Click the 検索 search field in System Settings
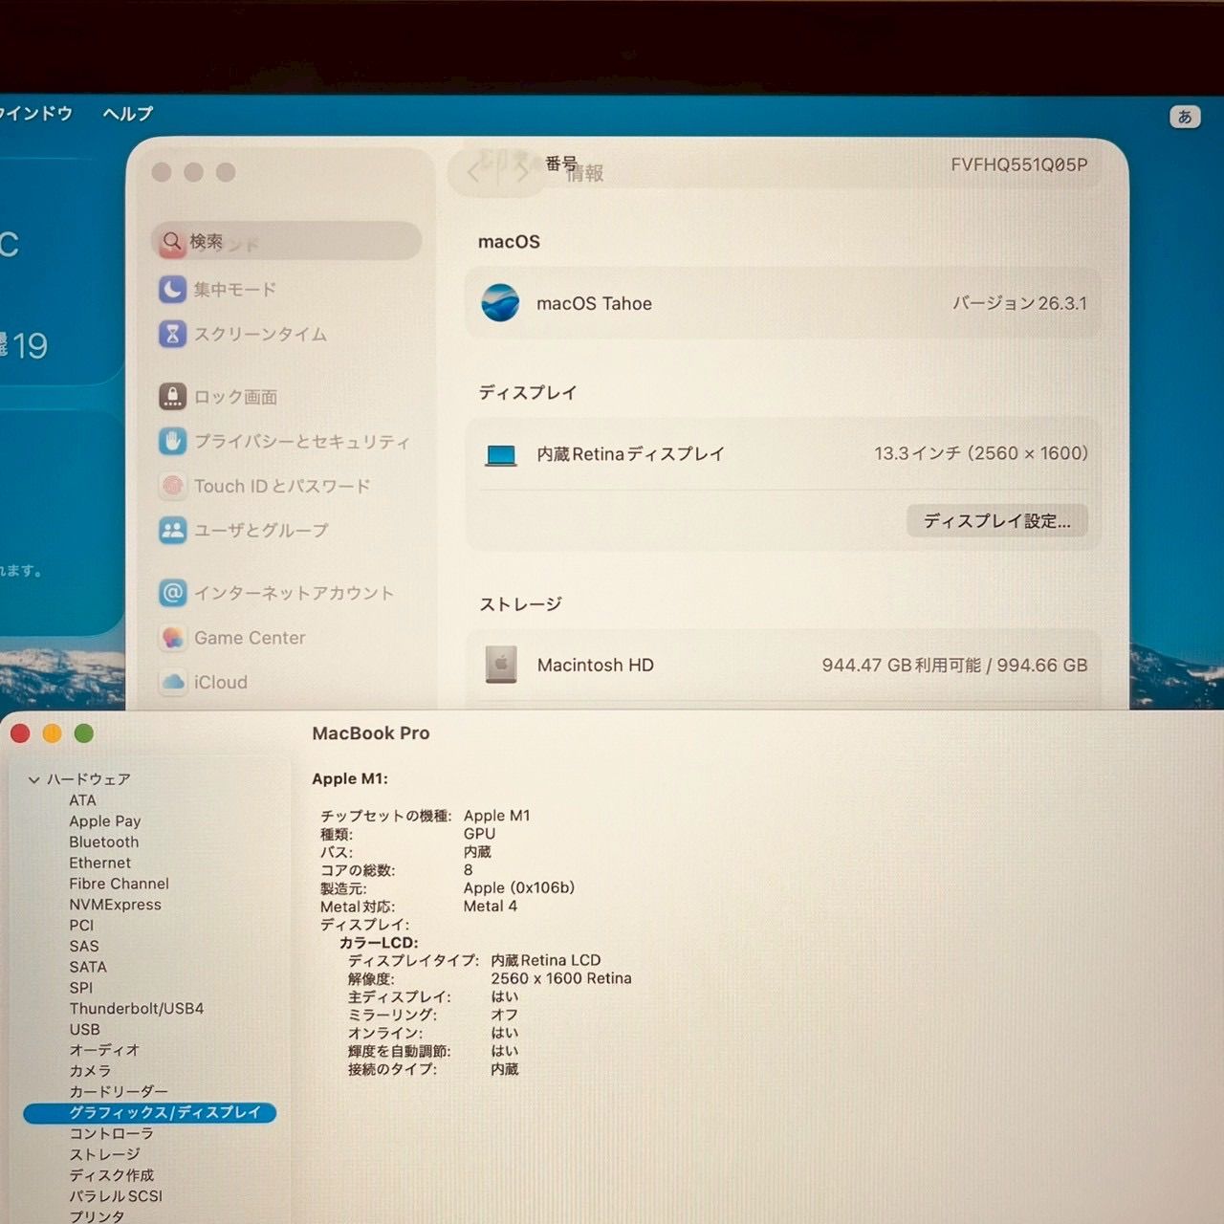The width and height of the screenshot is (1224, 1224). (286, 241)
